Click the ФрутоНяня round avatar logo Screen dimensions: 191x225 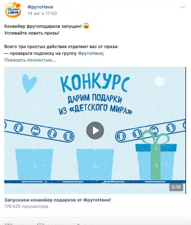(x=13, y=10)
